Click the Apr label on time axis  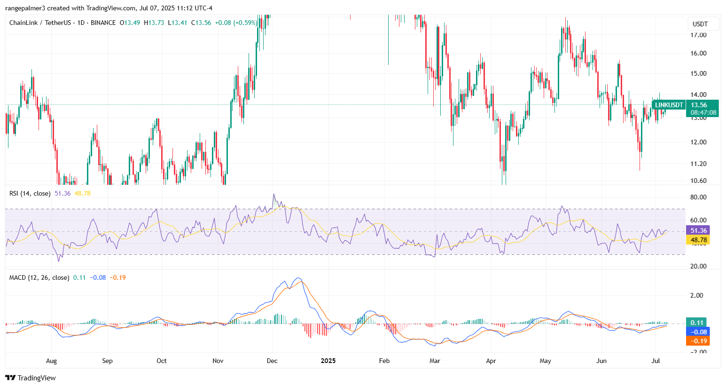pos(491,361)
